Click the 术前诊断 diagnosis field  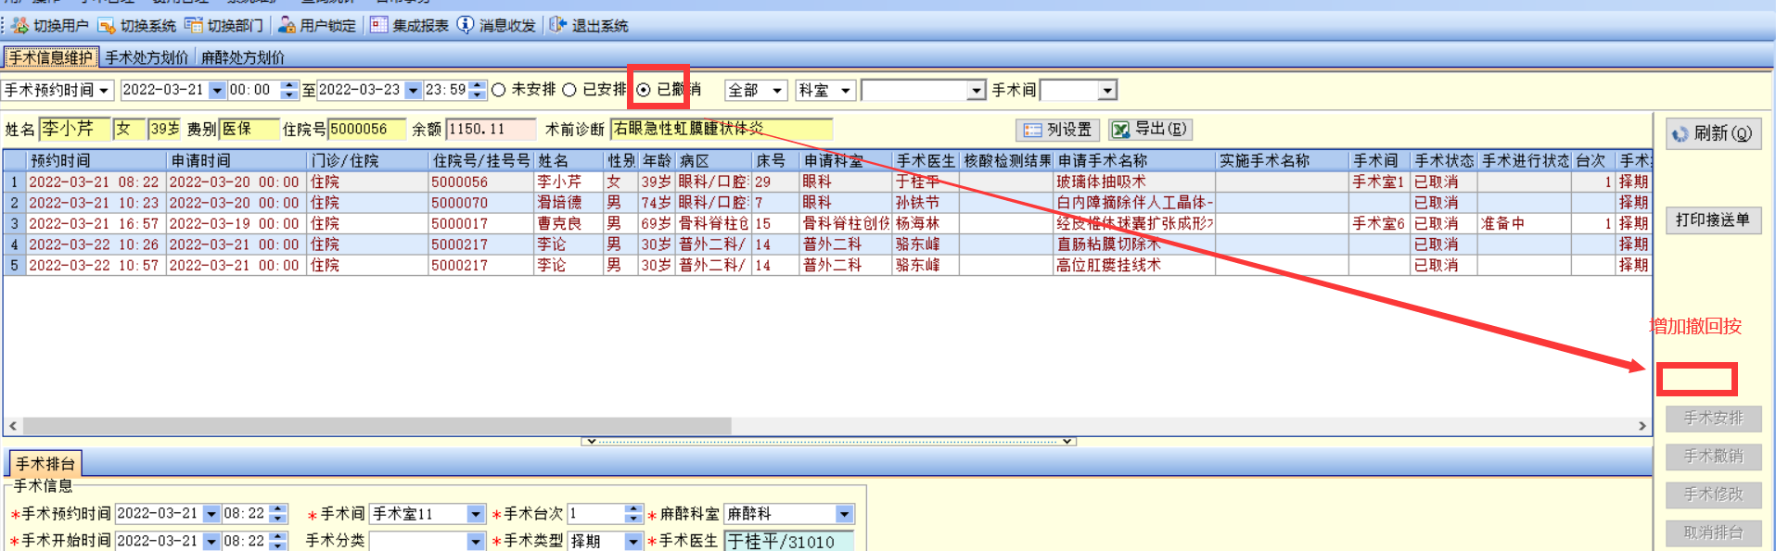[x=722, y=129]
